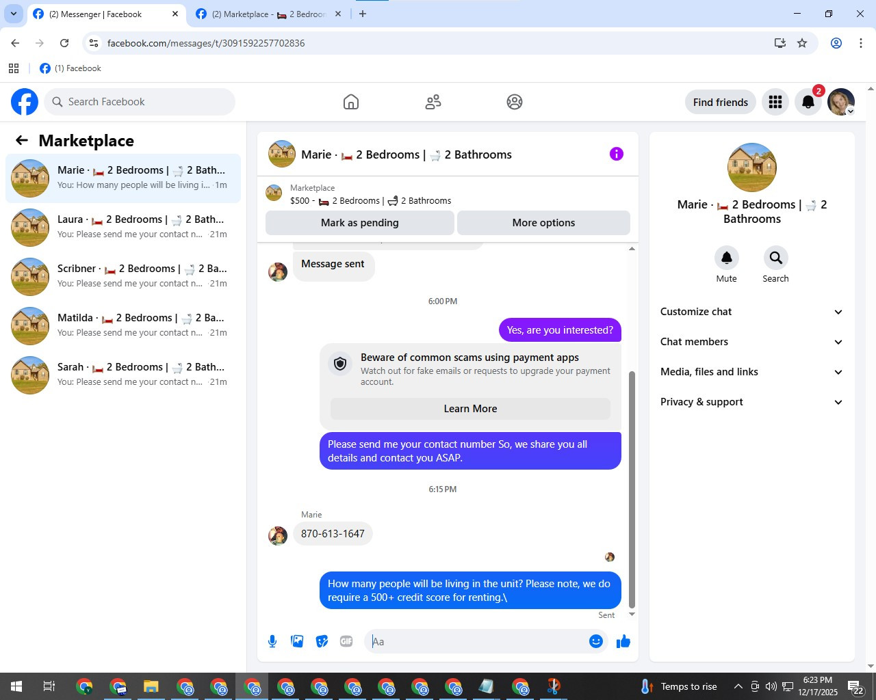876x700 pixels.
Task: Click the chat message scrollbar
Action: (x=632, y=489)
